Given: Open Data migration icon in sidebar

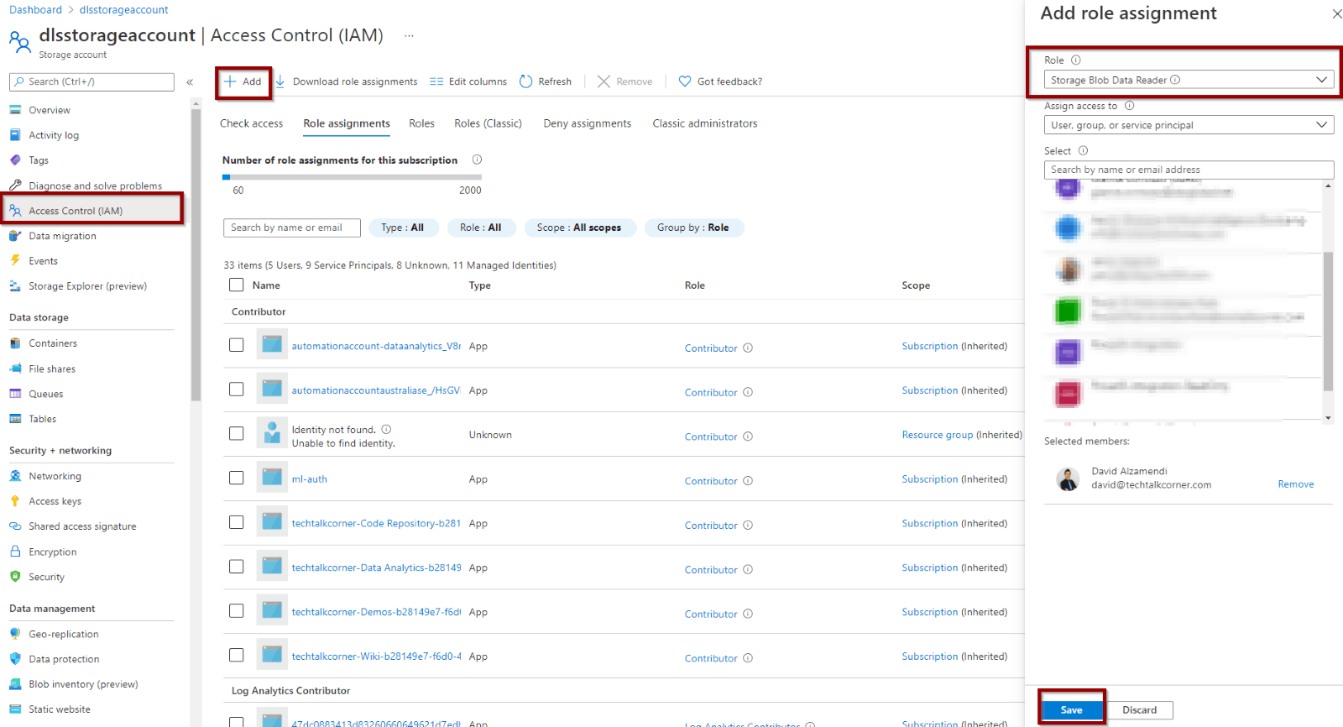Looking at the screenshot, I should pos(15,236).
